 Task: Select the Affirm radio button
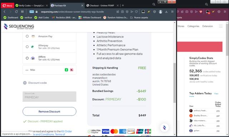pyautogui.click(x=27, y=58)
